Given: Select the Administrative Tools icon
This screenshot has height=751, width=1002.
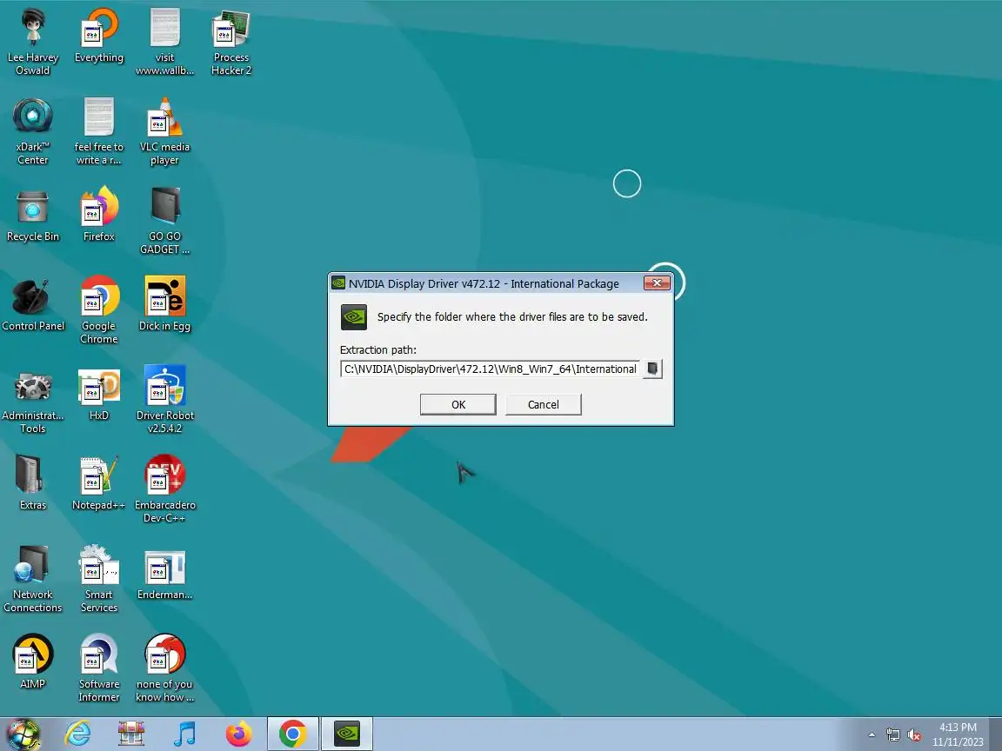Looking at the screenshot, I should pyautogui.click(x=32, y=402).
